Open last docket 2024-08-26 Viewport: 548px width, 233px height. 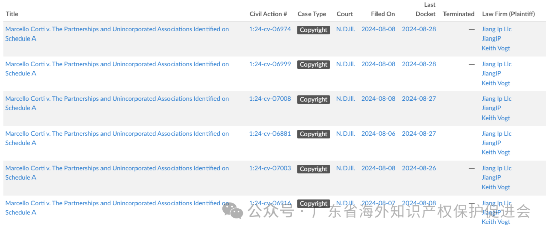click(419, 168)
